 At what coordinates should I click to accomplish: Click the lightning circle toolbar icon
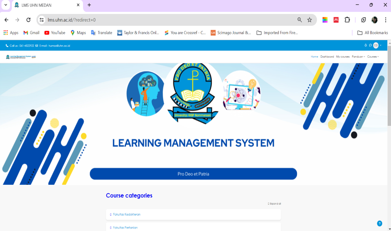point(363,20)
